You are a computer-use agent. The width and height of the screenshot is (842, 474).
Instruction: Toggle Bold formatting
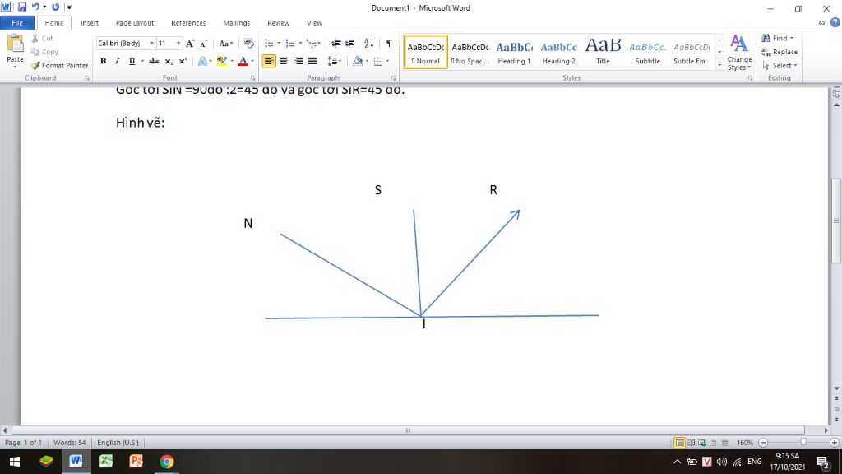pos(103,61)
